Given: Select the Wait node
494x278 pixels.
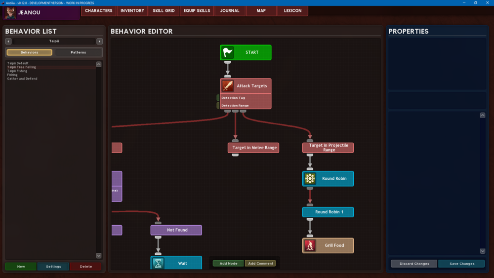Looking at the screenshot, I should point(176,263).
